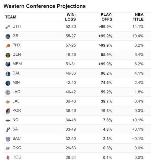Open the NO team name link
This screenshot has width=151, height=163.
point(15,120)
